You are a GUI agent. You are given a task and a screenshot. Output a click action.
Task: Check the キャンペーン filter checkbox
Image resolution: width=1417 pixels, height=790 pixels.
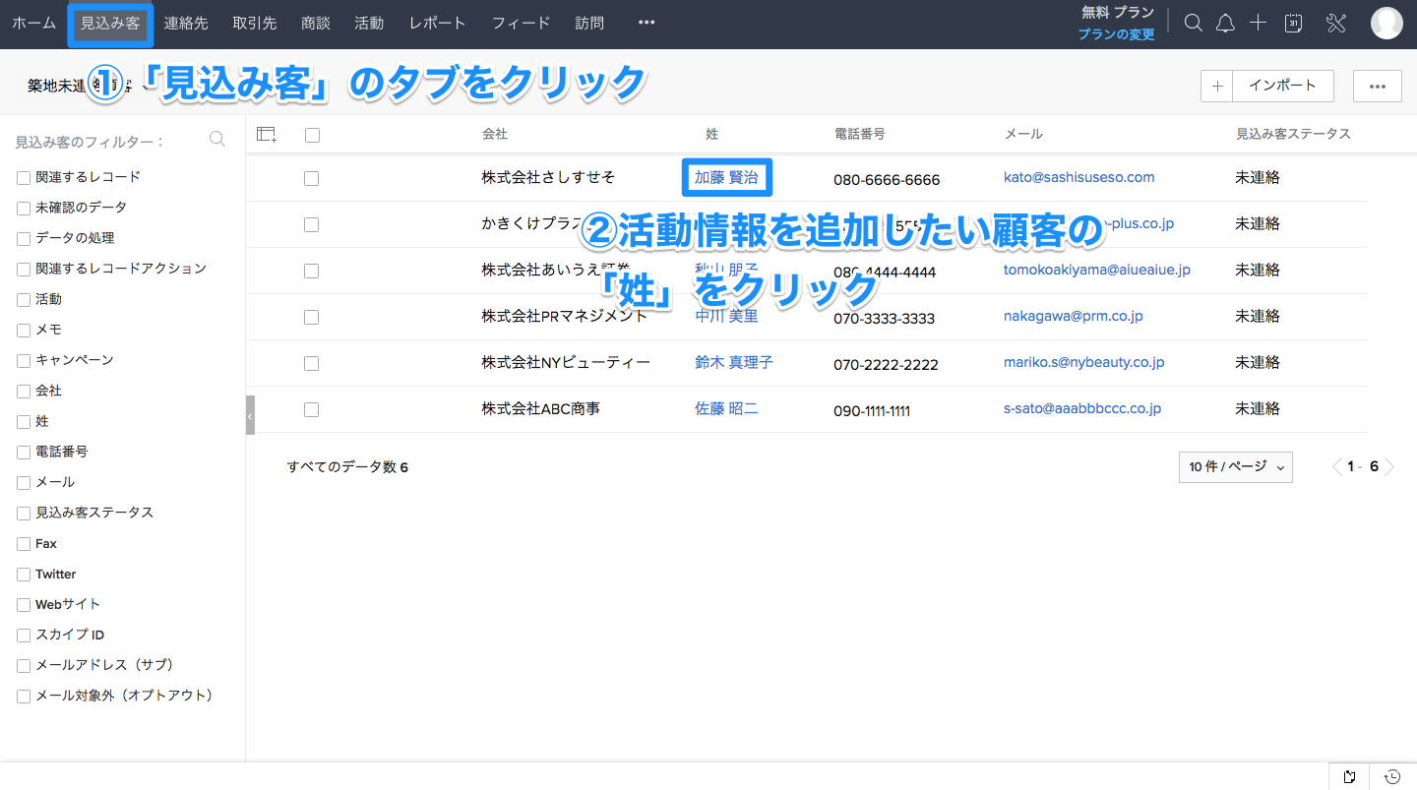pyautogui.click(x=24, y=361)
